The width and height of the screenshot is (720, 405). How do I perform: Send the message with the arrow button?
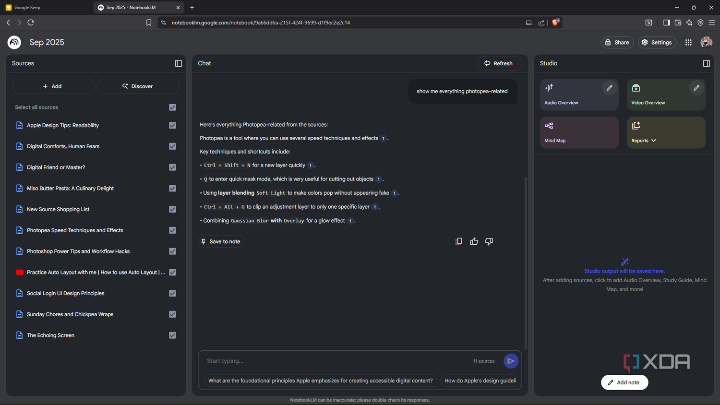(511, 361)
